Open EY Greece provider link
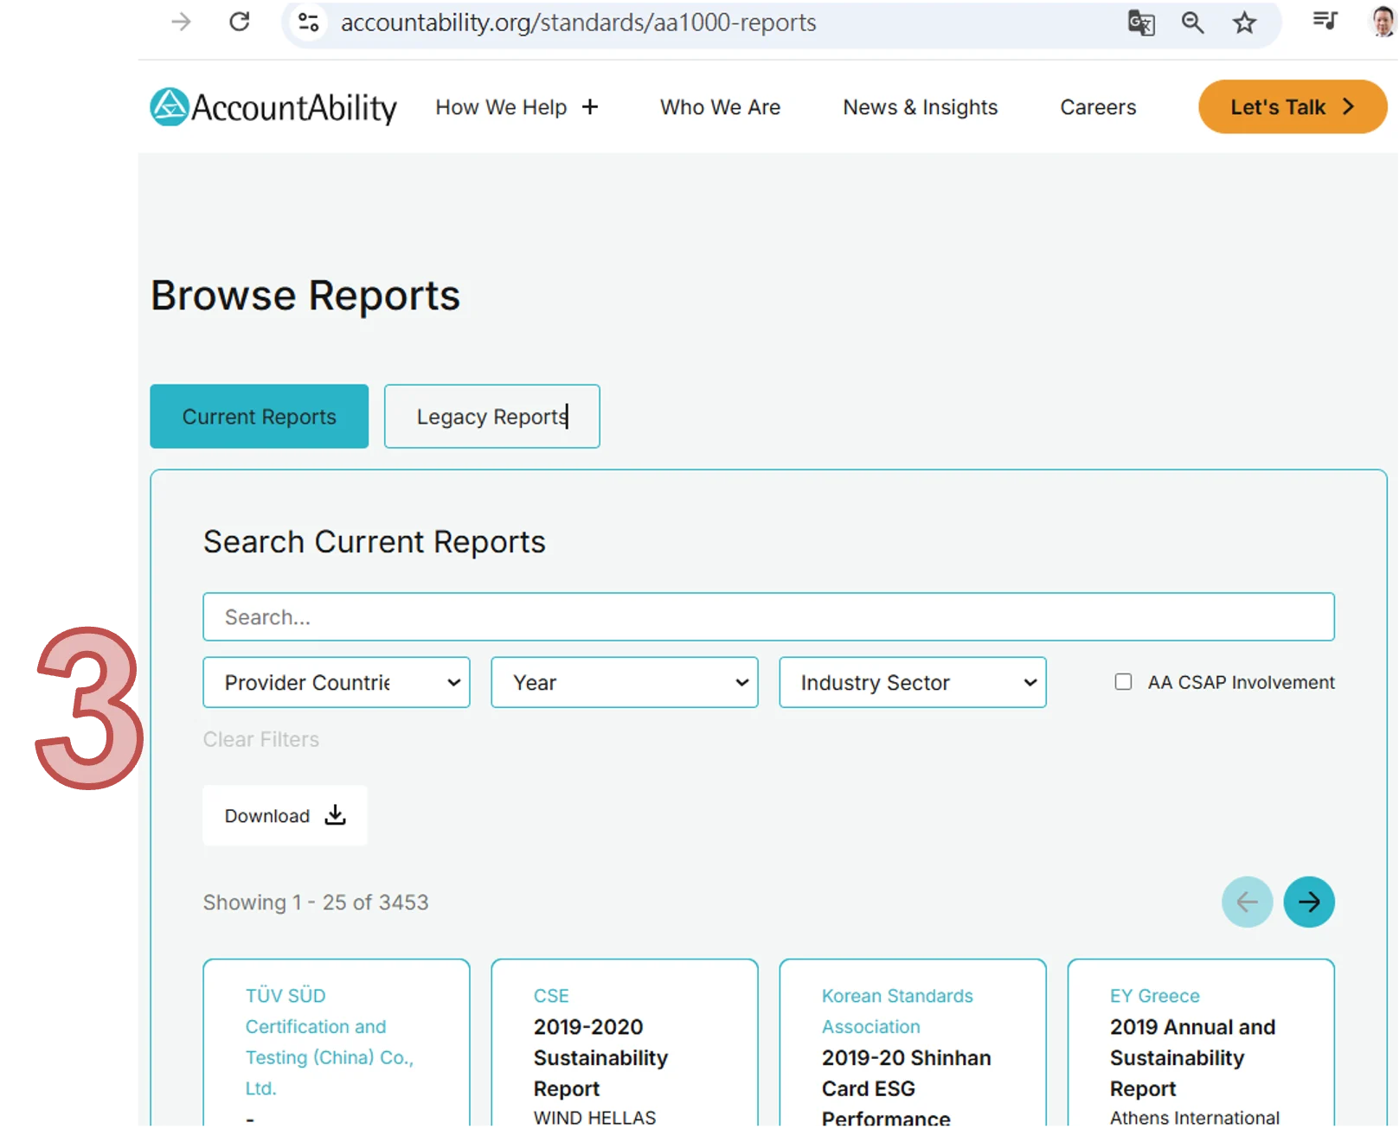The image size is (1399, 1129). [1154, 996]
